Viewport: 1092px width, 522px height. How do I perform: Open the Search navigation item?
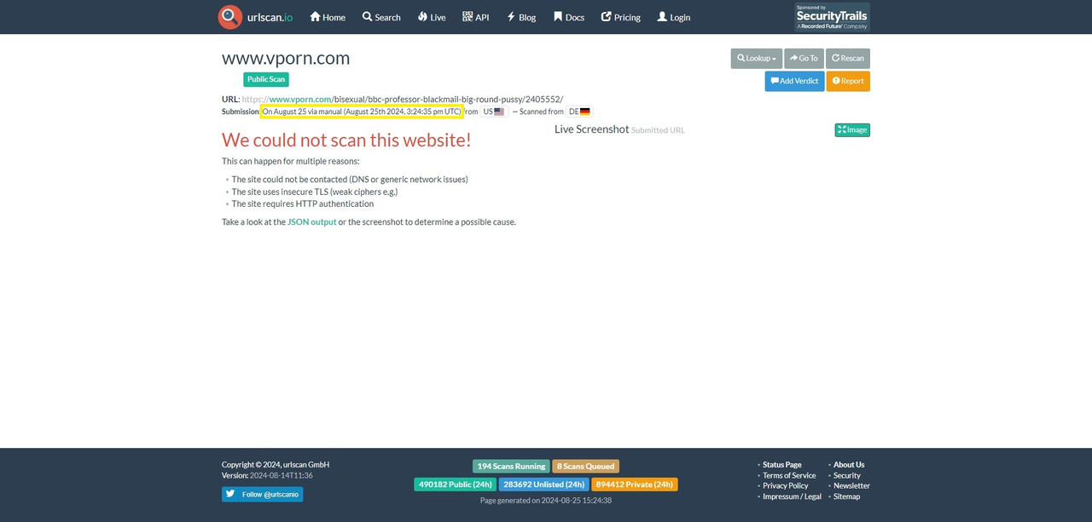coord(381,17)
